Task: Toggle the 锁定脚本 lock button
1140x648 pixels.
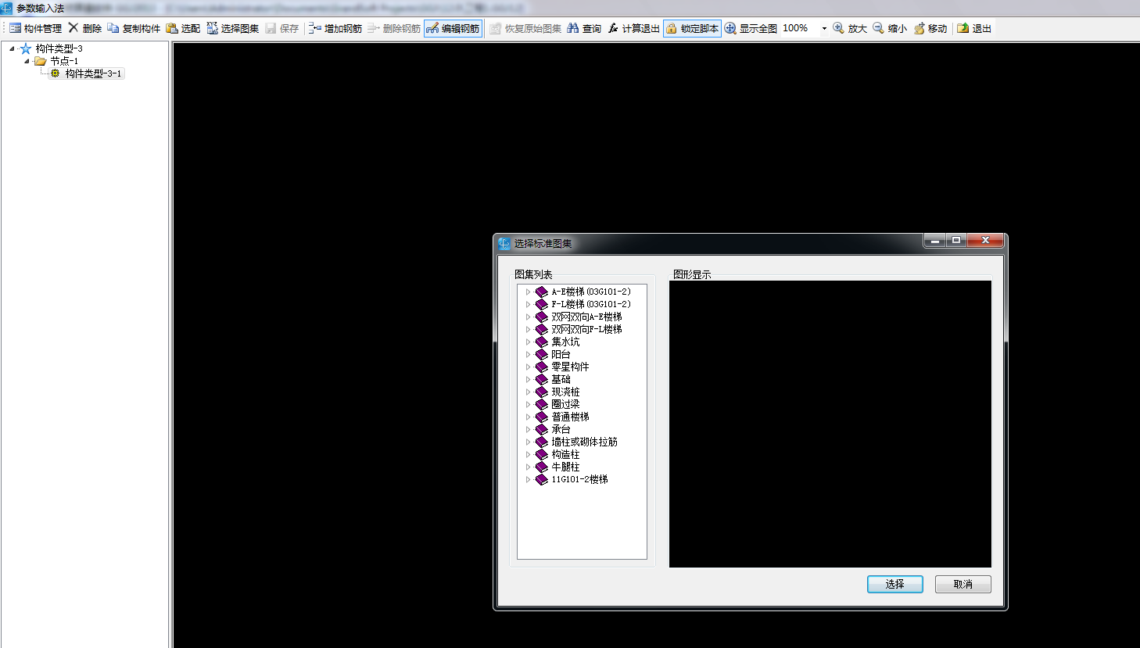Action: 692,28
